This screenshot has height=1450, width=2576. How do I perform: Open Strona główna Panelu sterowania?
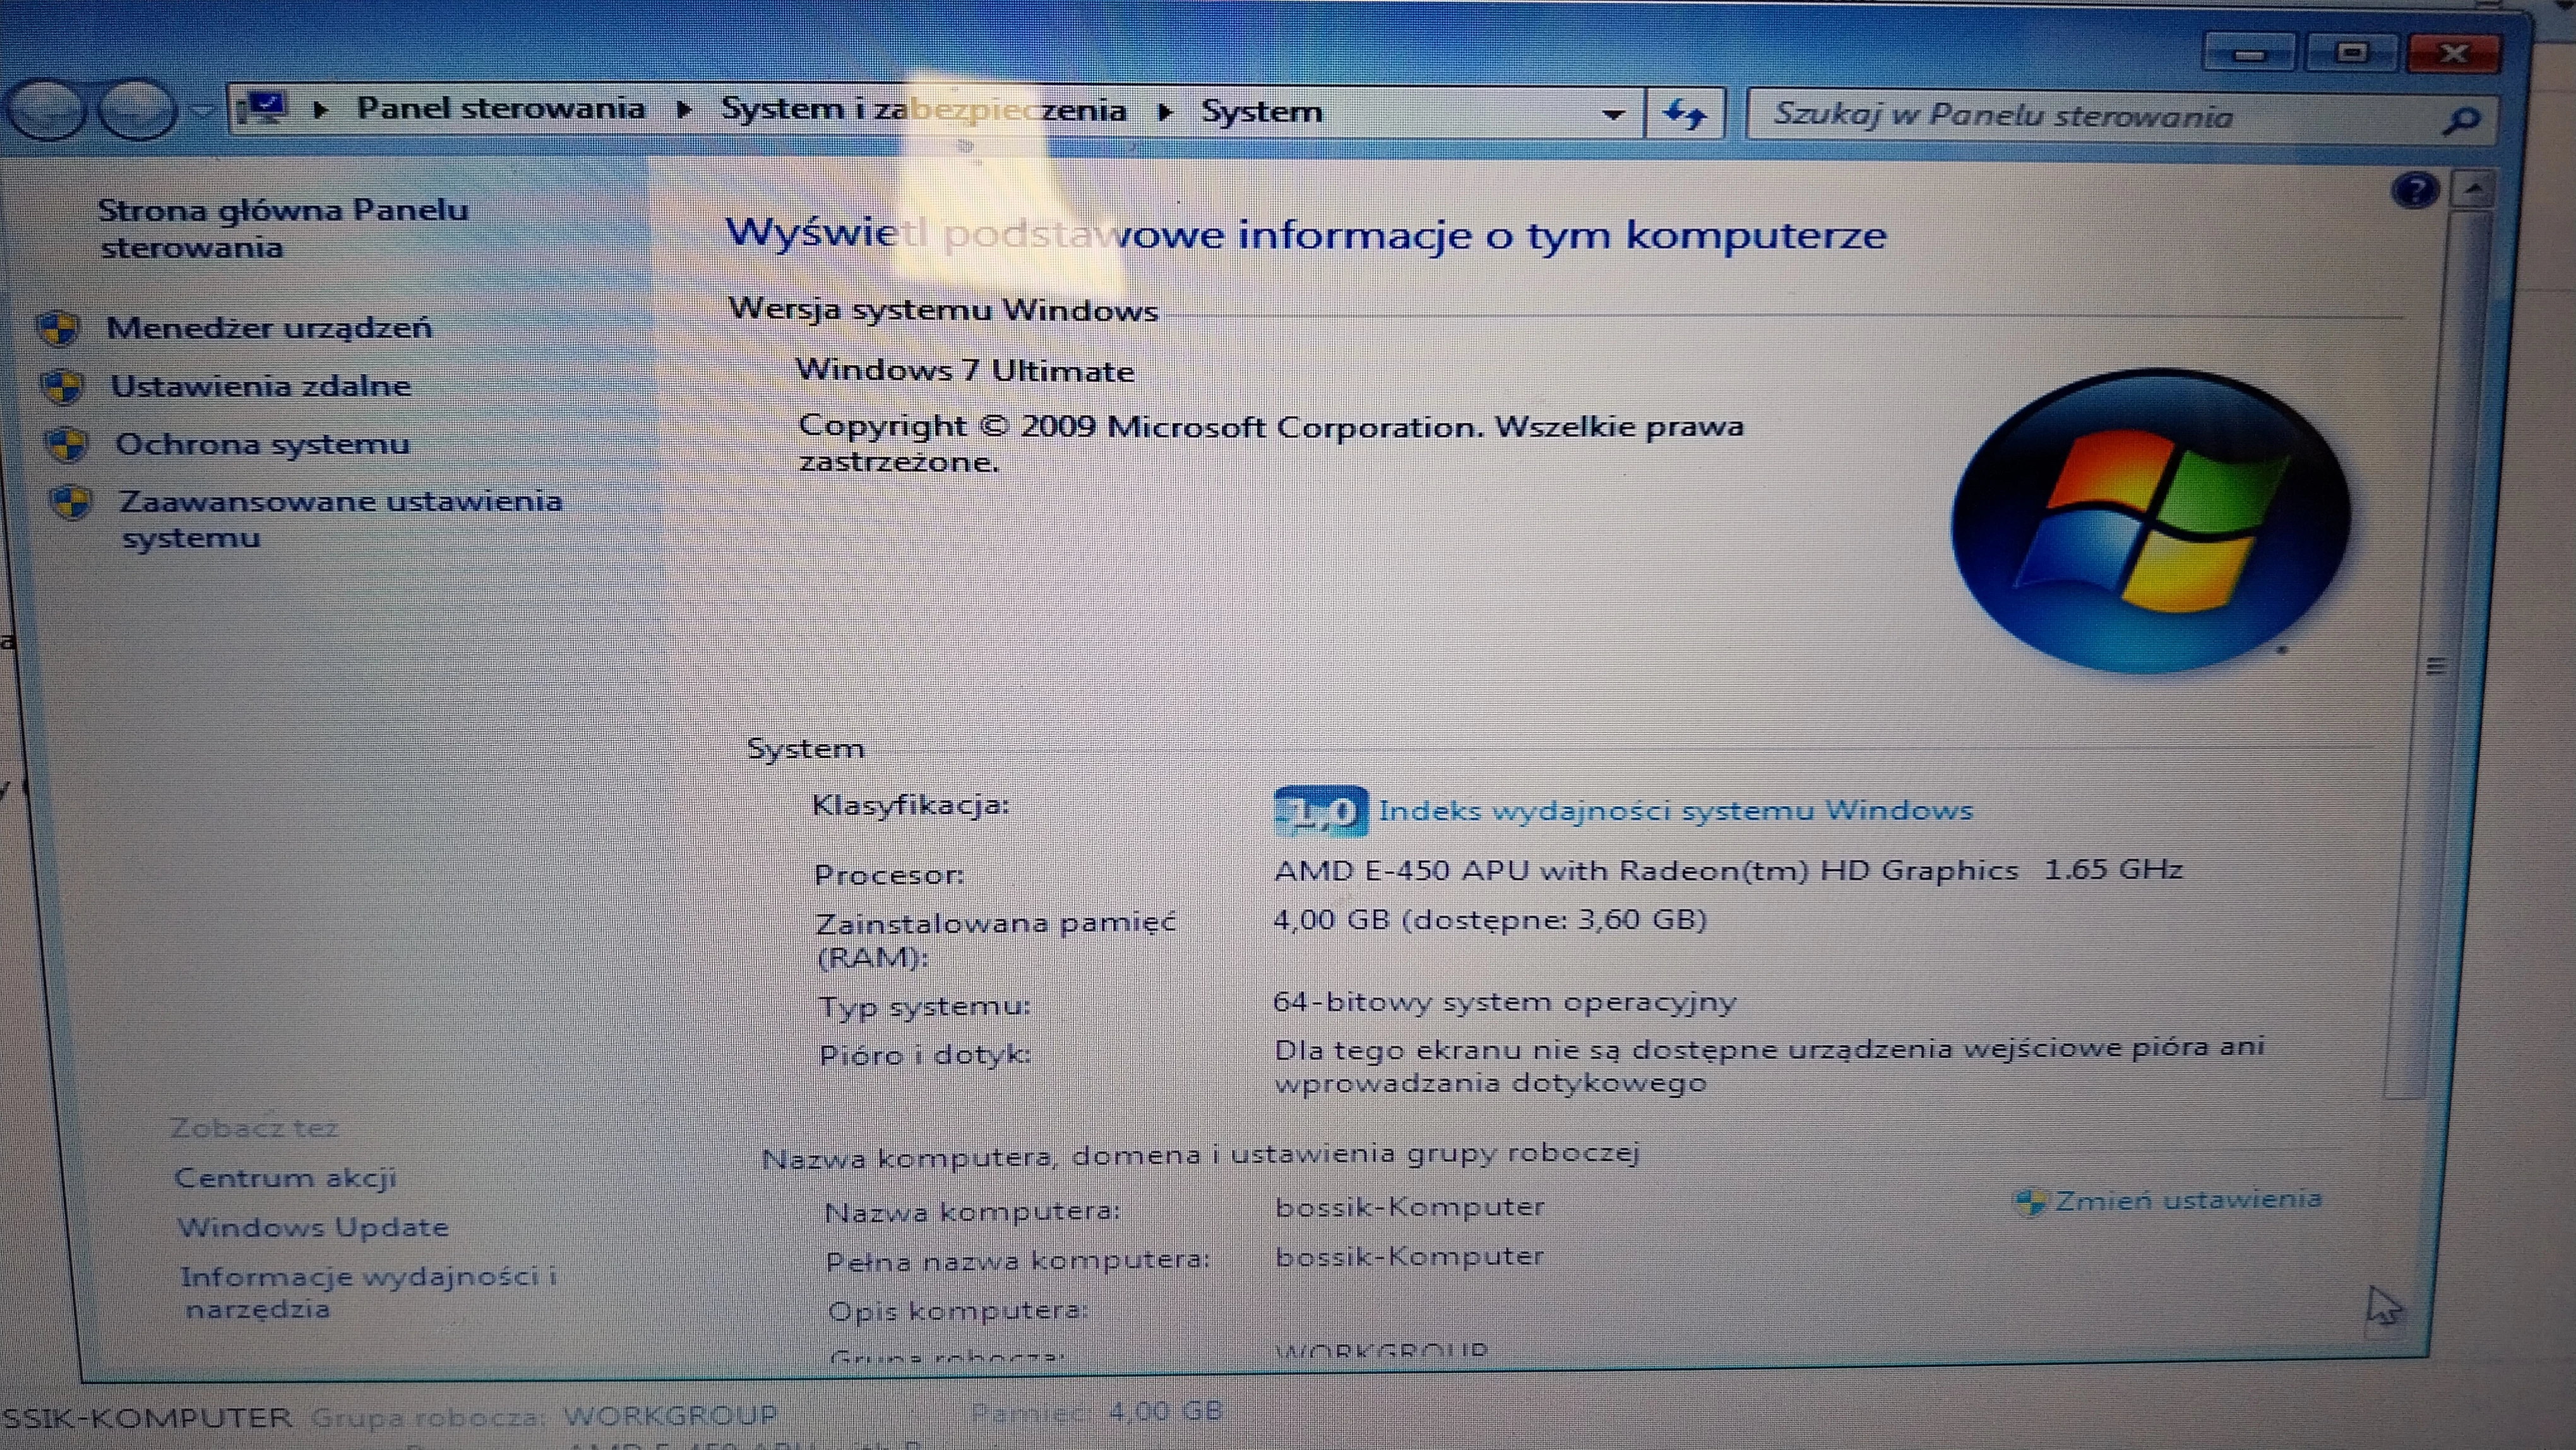pos(283,228)
